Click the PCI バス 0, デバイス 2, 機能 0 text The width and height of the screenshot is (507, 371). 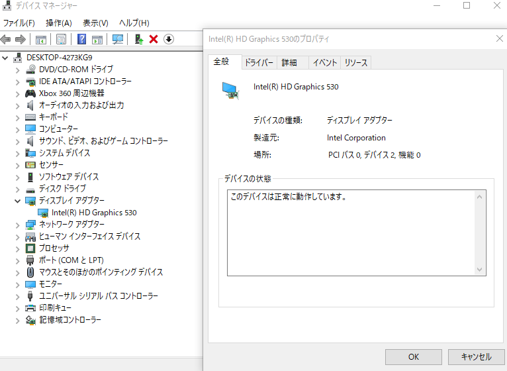click(374, 155)
